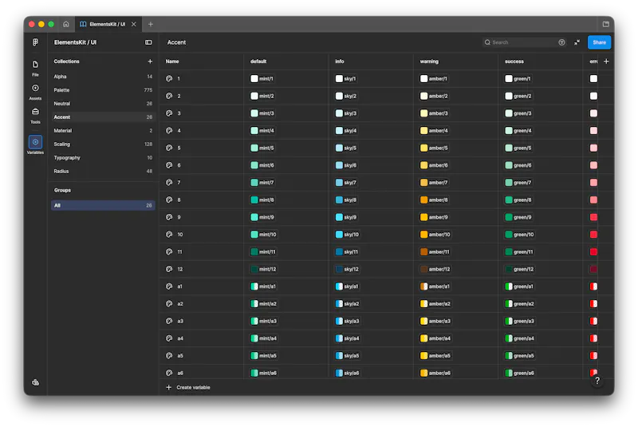This screenshot has height=427, width=638.
Task: Select the Neutral collection
Action: tap(103, 104)
